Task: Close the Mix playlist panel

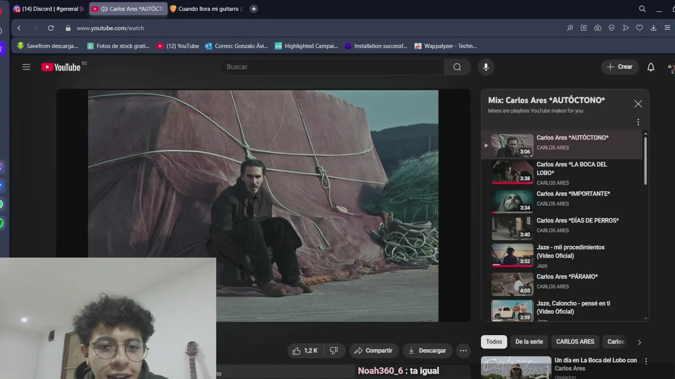Action: pyautogui.click(x=638, y=104)
